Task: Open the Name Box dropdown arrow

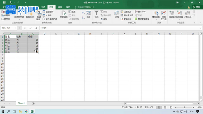Action: click(x=16, y=28)
